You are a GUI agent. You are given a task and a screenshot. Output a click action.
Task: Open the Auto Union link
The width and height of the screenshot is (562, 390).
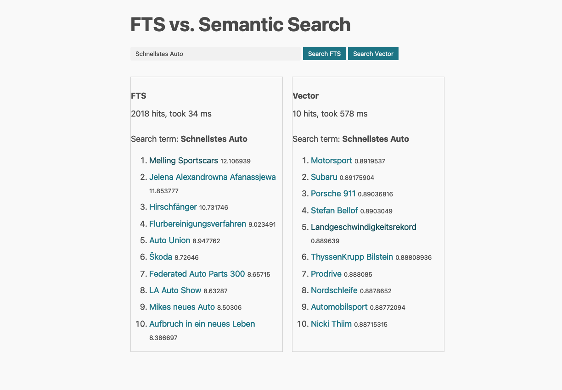pos(169,240)
